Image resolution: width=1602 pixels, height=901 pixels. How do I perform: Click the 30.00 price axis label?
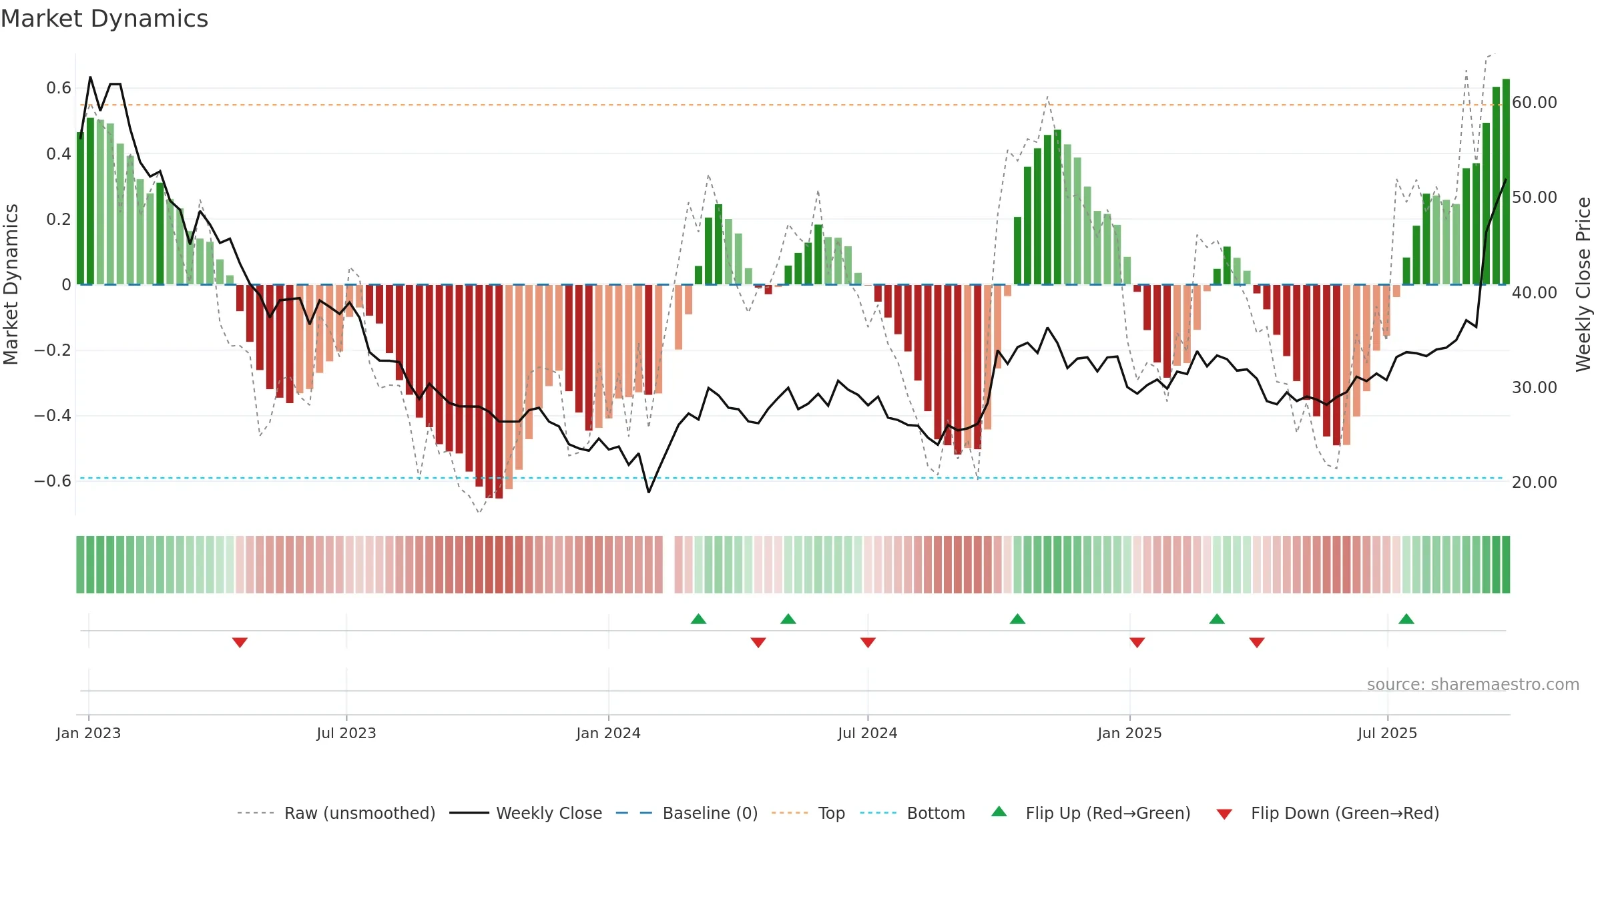1534,387
